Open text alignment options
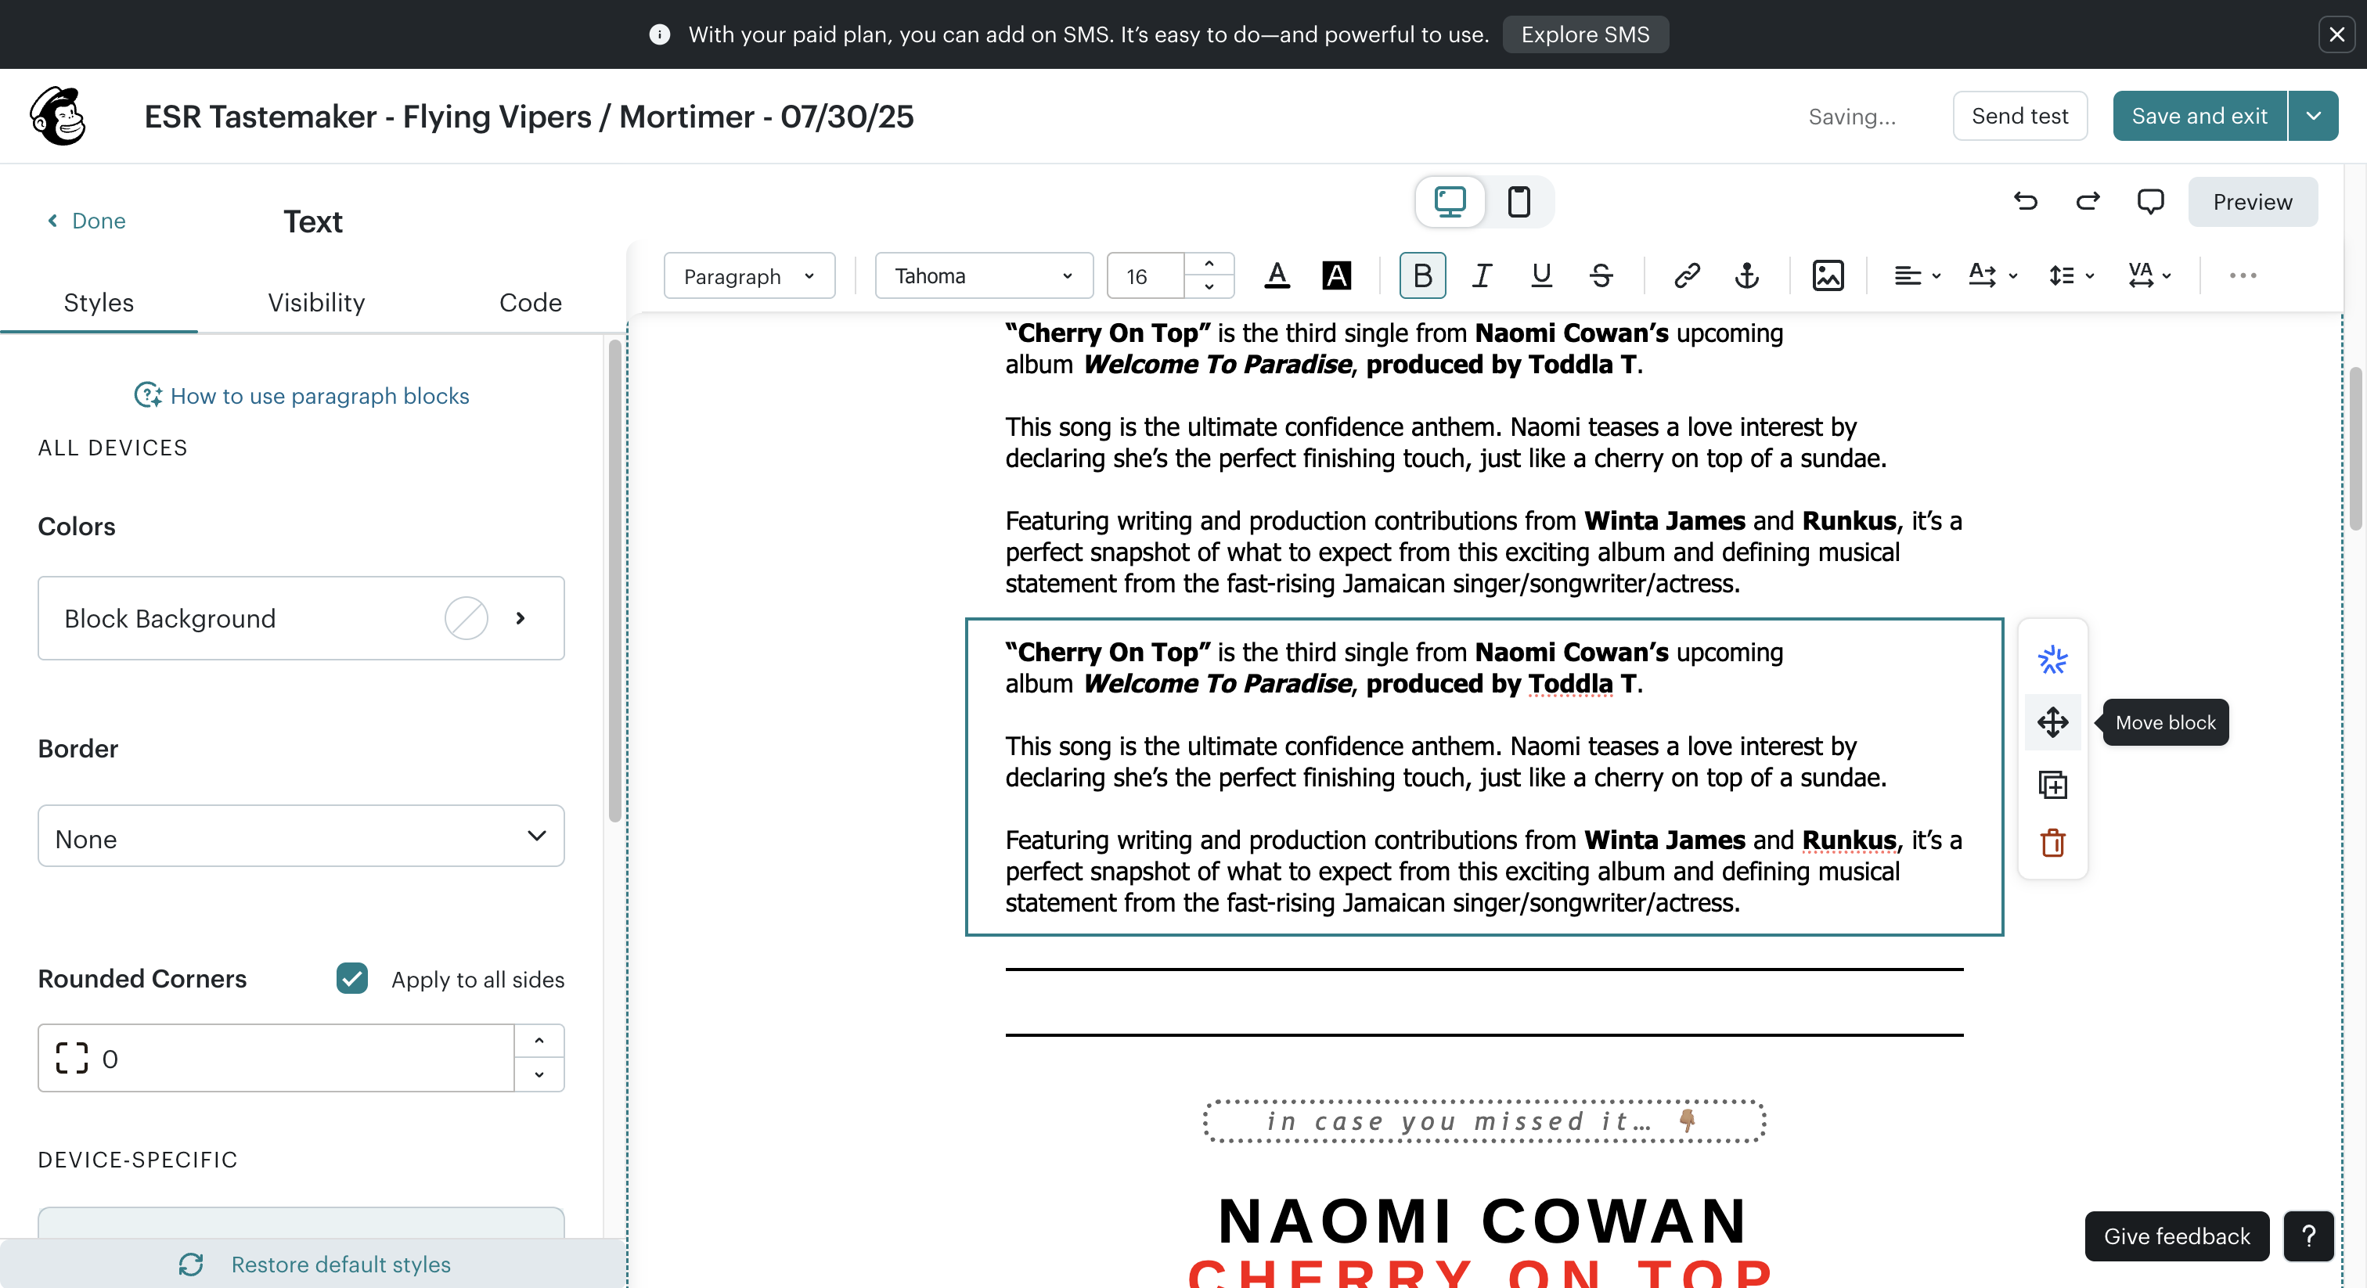The image size is (2367, 1288). (1917, 275)
